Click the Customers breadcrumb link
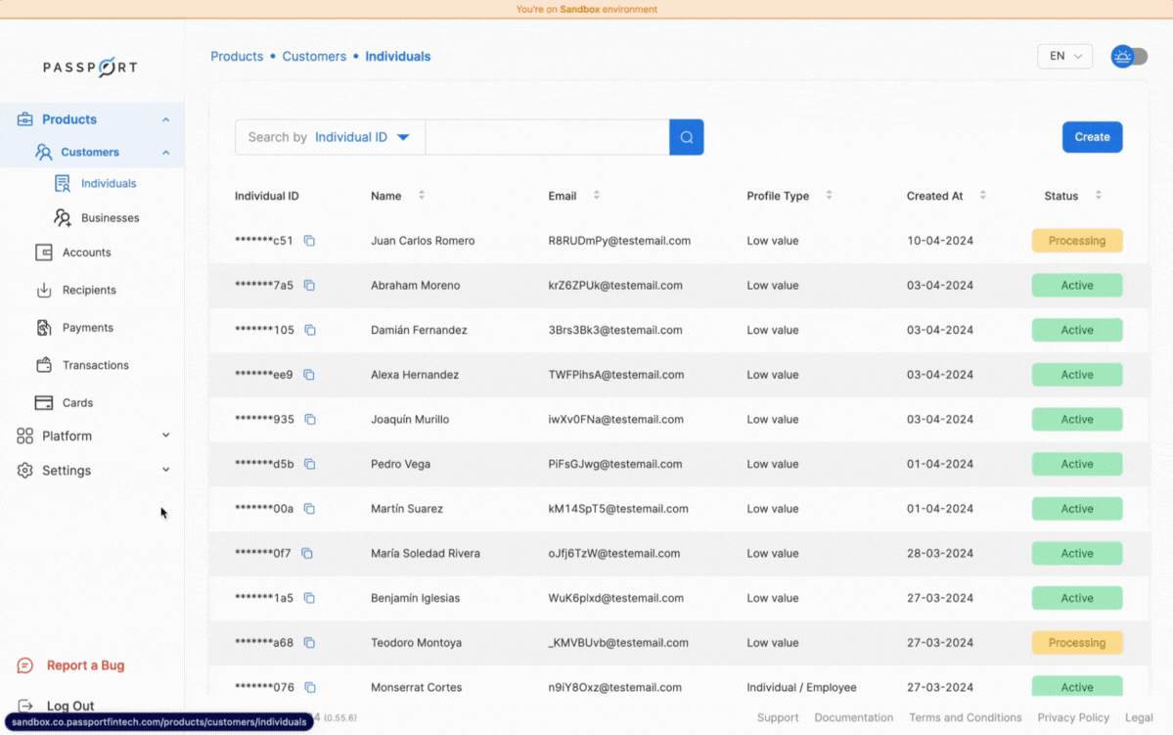Viewport: 1173px width, 735px height. pyautogui.click(x=314, y=56)
